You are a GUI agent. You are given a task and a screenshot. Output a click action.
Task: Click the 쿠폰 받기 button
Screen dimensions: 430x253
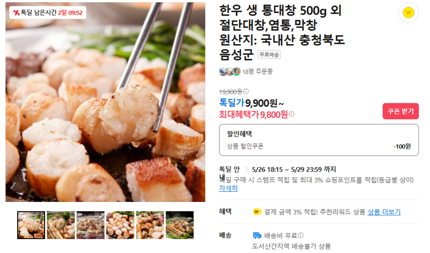400,111
